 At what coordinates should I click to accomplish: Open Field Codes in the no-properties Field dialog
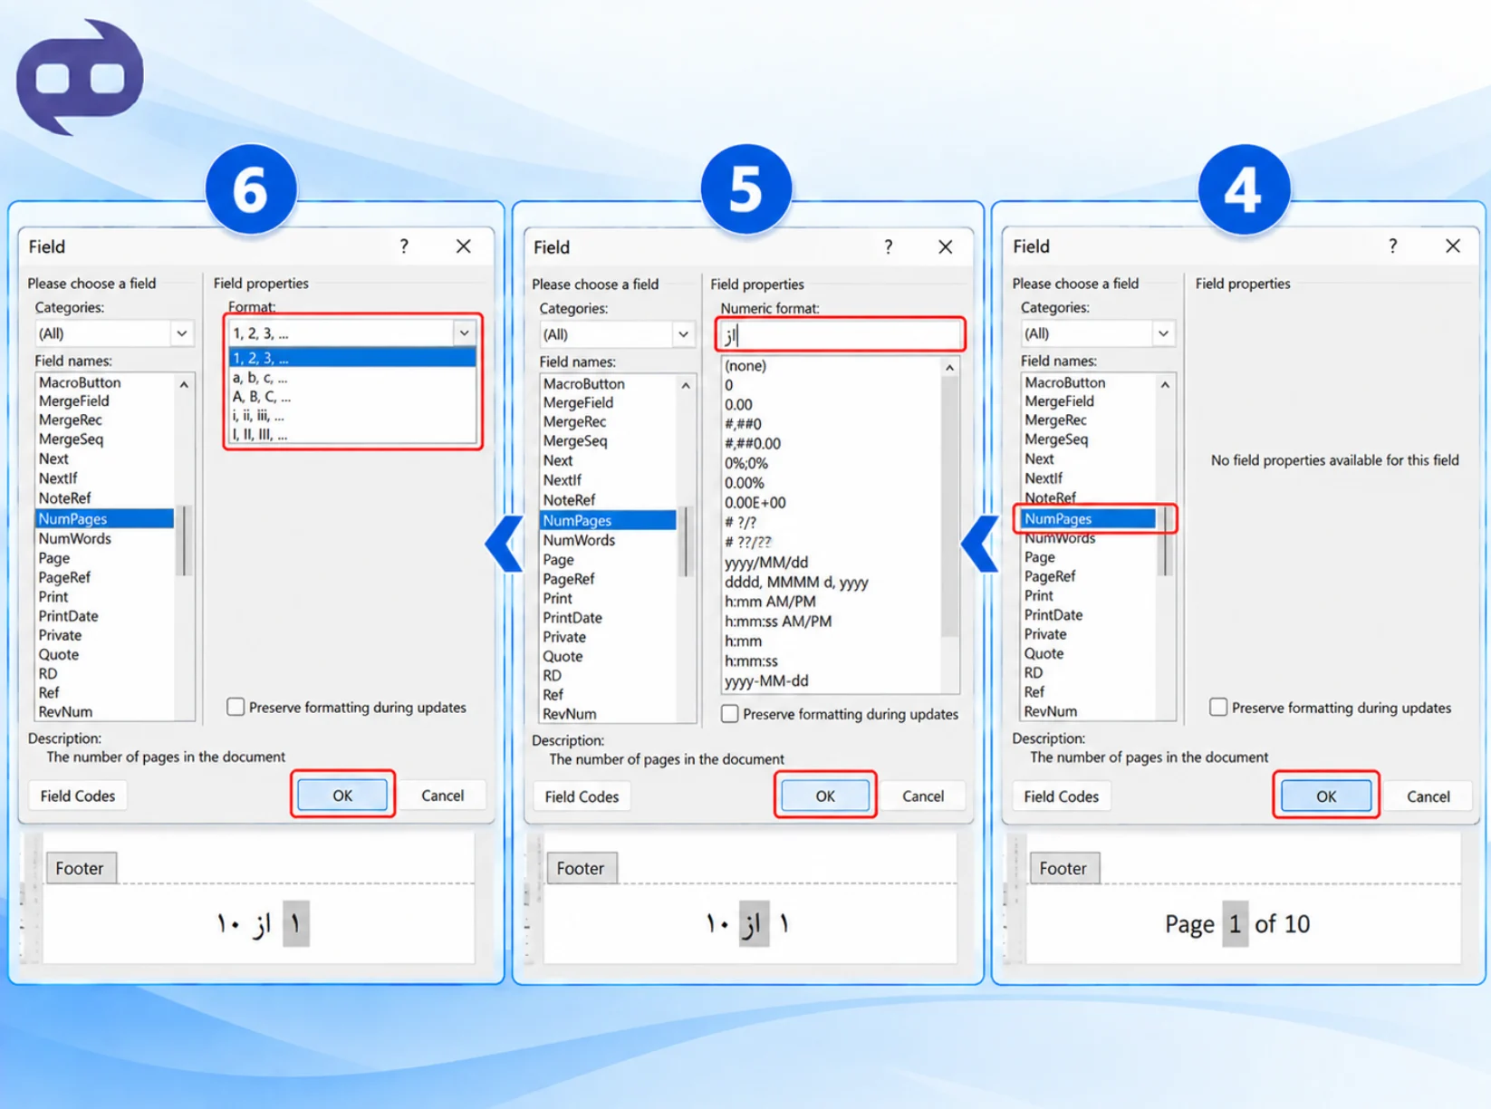[1061, 796]
